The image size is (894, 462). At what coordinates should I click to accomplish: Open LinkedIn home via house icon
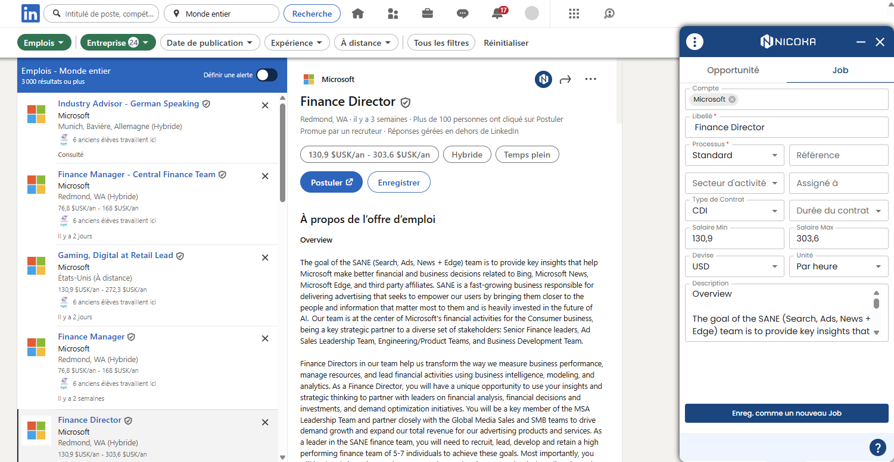point(357,14)
